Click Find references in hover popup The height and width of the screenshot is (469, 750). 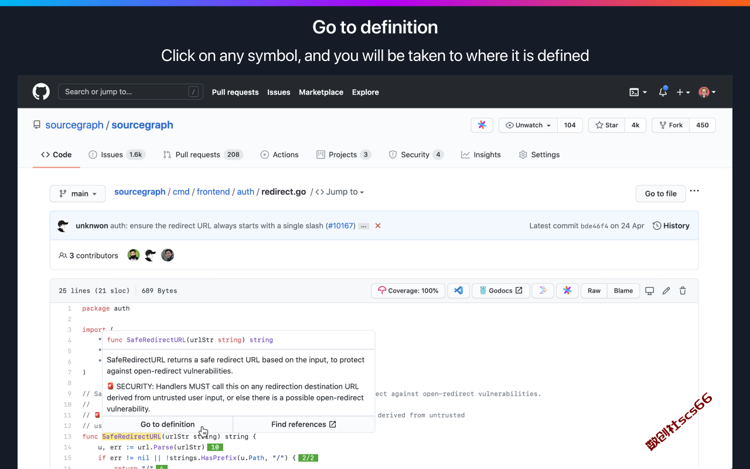(304, 424)
